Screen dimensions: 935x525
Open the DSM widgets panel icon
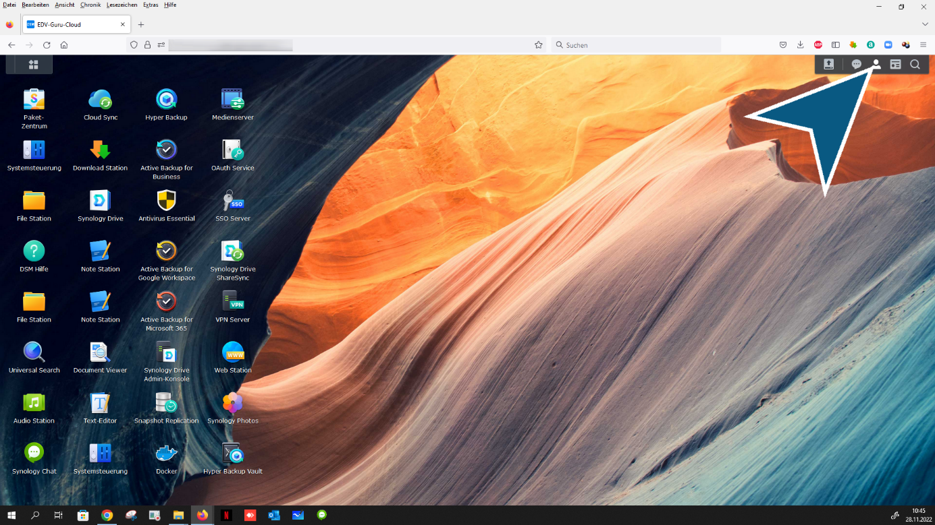895,65
